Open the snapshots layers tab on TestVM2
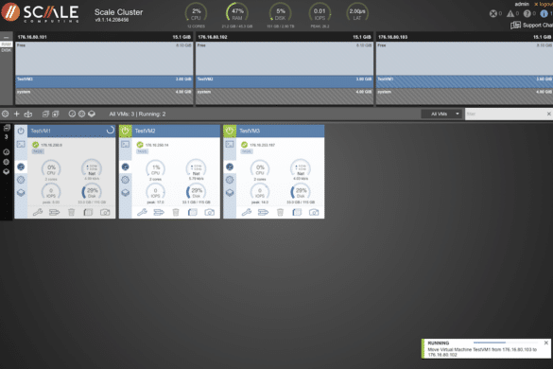 coord(125,193)
